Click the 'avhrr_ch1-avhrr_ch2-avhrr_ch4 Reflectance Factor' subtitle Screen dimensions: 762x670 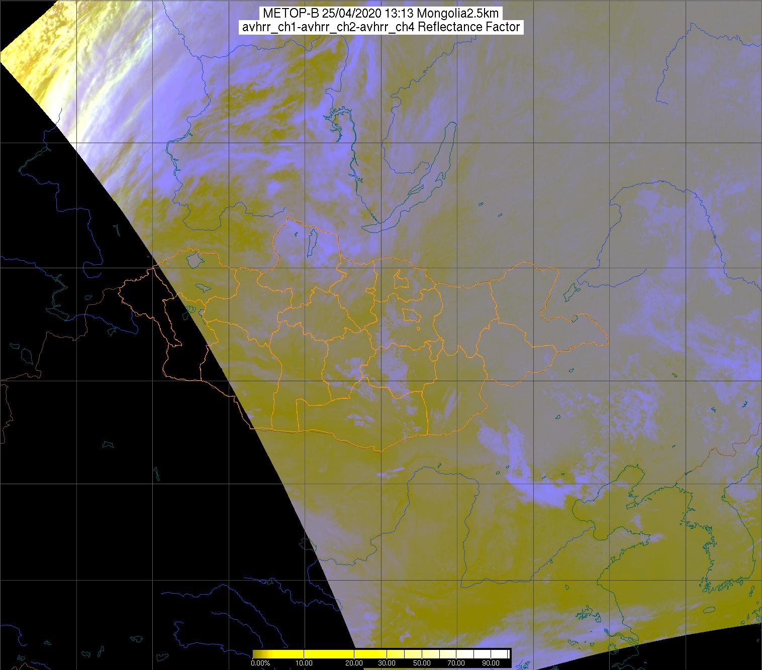coord(380,27)
